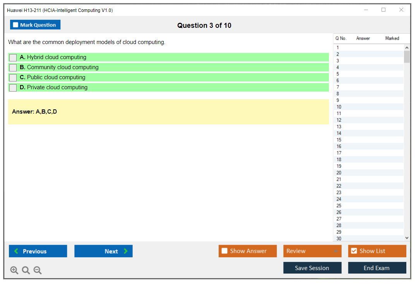Check option C Public cloud computing
This screenshot has width=416, height=284.
point(13,78)
